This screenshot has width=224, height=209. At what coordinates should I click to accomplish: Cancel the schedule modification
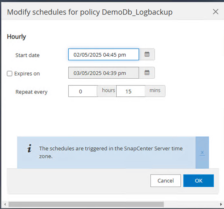point(165,181)
